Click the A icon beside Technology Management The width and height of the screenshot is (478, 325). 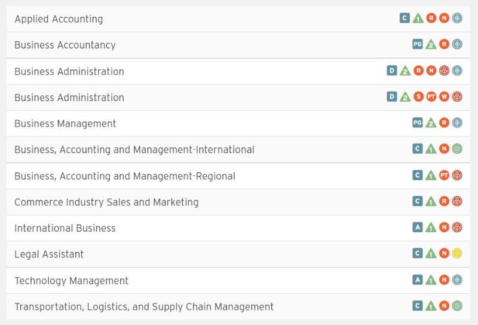[x=417, y=280]
